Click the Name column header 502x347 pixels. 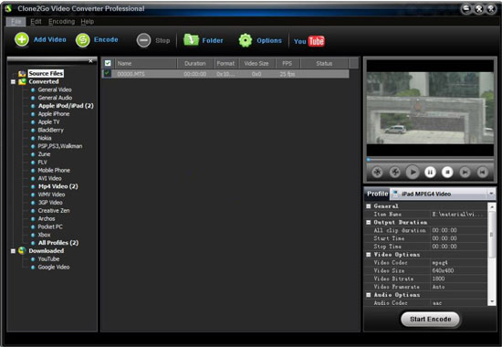(x=146, y=63)
